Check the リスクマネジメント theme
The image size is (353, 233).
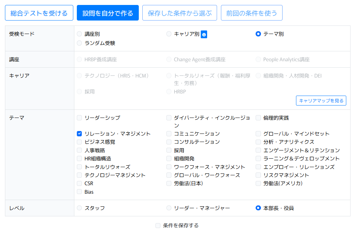[258, 175]
